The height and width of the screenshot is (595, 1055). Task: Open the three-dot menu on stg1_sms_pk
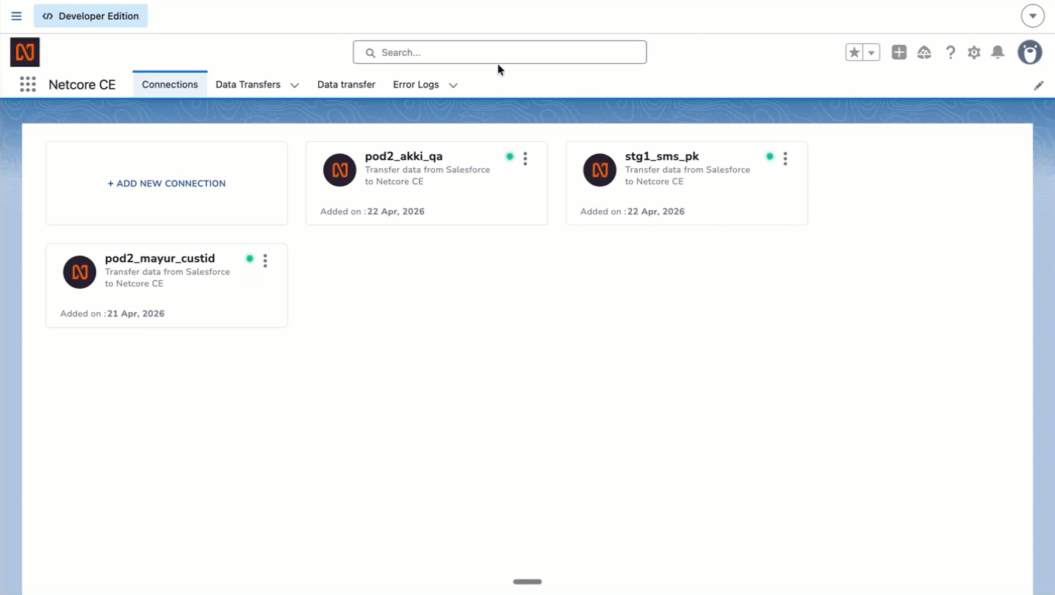(x=785, y=158)
